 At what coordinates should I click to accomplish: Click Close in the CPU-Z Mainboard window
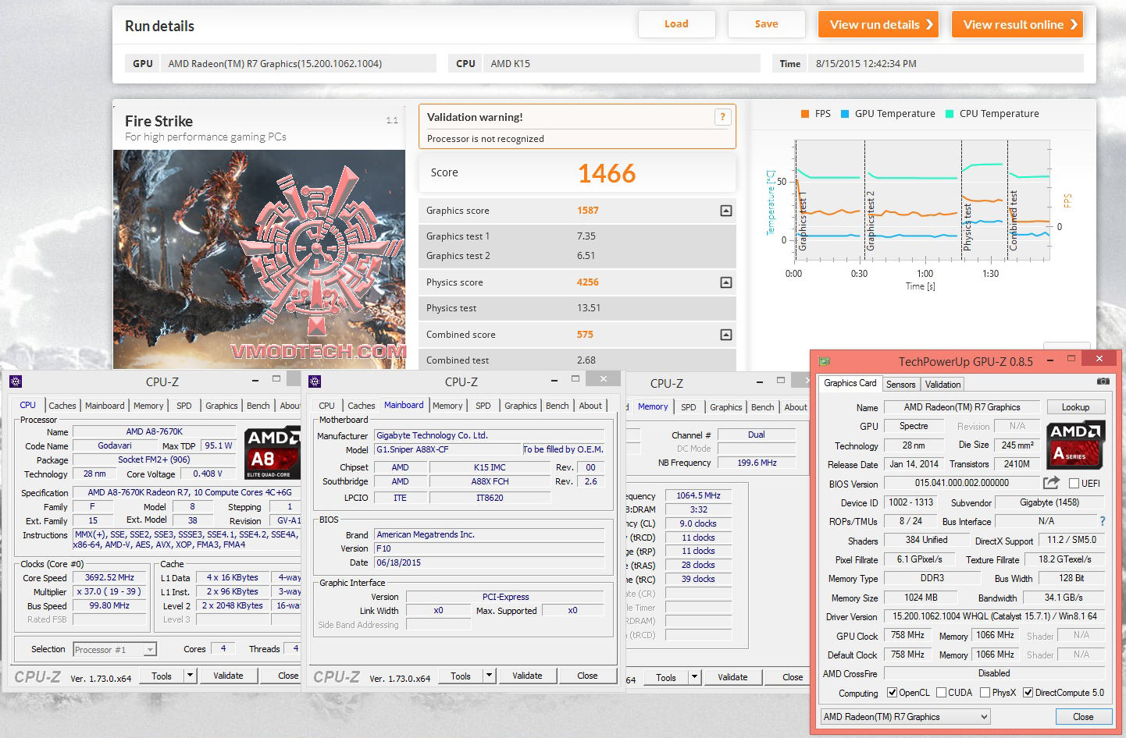click(x=587, y=676)
